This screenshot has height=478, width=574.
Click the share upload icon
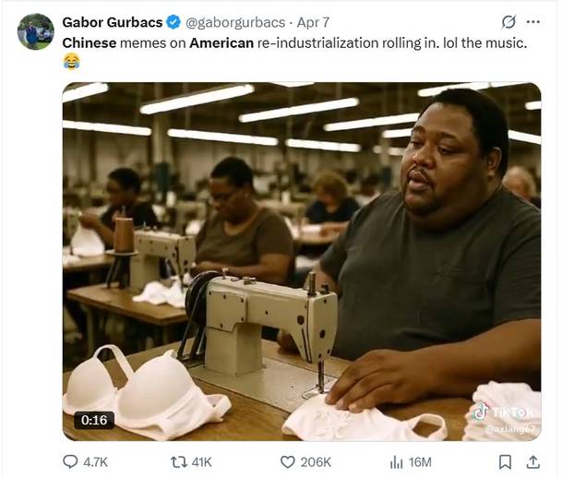533,462
